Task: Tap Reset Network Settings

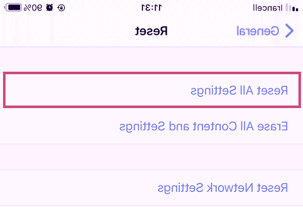Action: click(x=223, y=188)
